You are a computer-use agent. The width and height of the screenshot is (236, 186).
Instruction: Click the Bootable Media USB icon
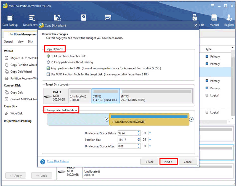195,17
